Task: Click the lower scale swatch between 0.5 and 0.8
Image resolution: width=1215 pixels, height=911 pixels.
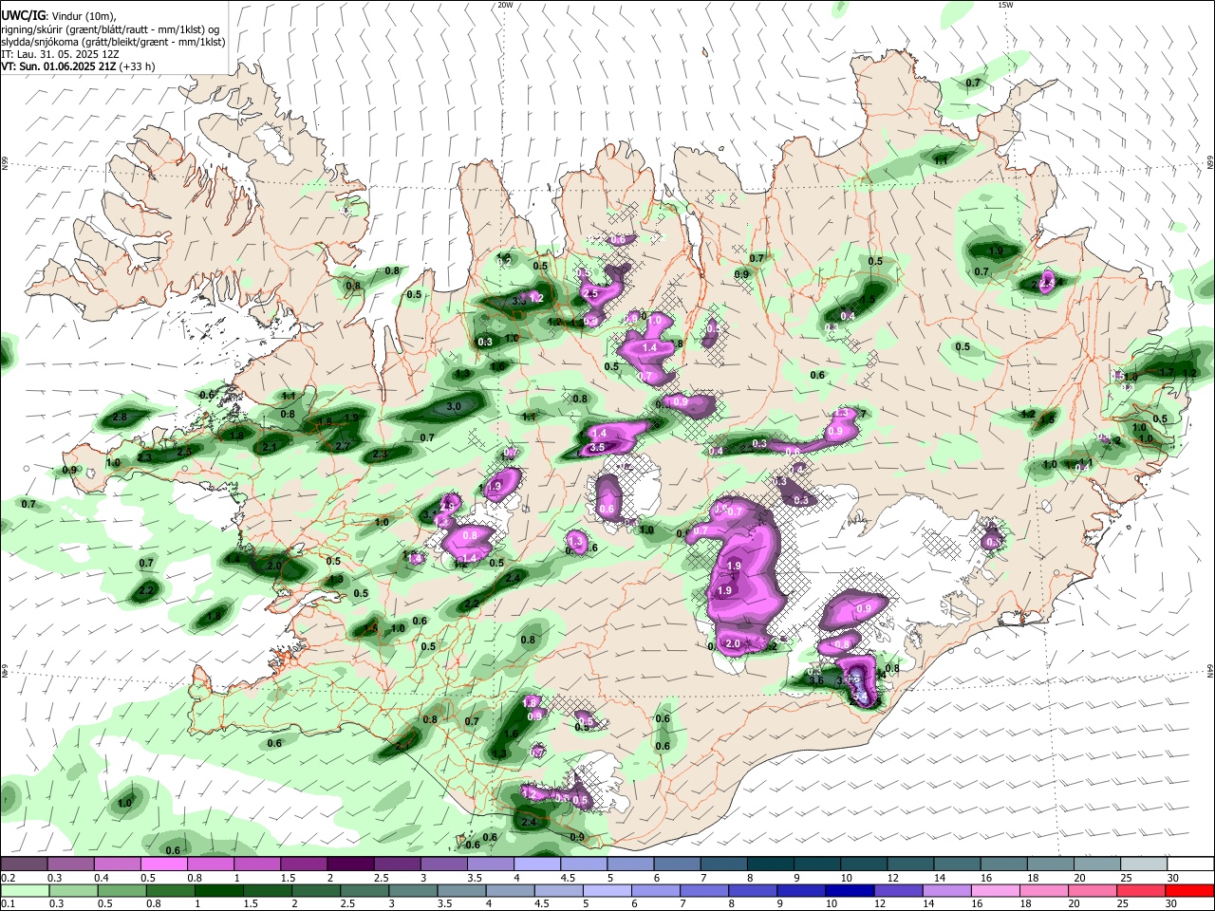Action: click(x=121, y=890)
